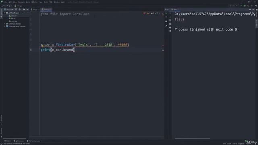This screenshot has width=258, height=145.
Task: Click the pin tab icon in Run panel
Action: click(x=166, y=26)
